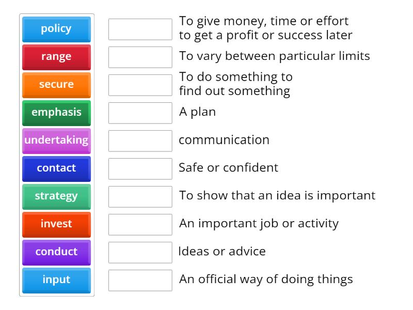413x310 pixels.
Task: Click box for 'An official way of doing things'
Action: tap(140, 281)
